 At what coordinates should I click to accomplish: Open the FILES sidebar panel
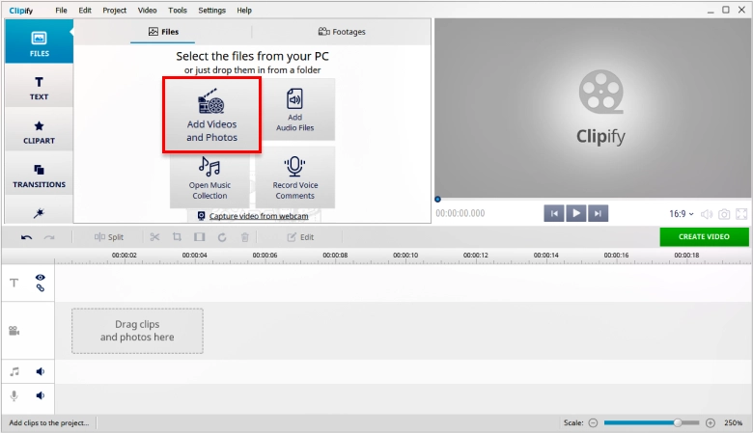(x=39, y=41)
